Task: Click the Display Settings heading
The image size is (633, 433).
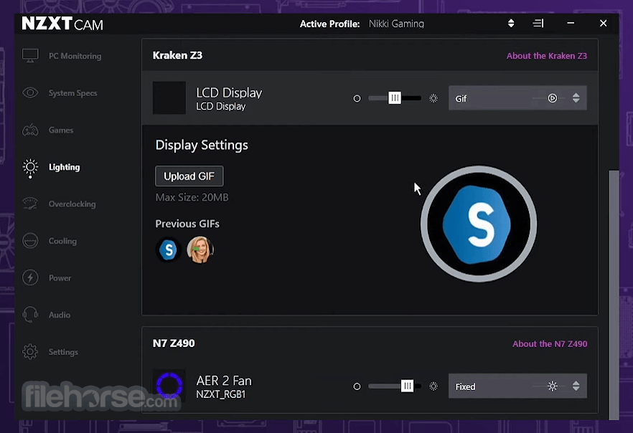Action: 202,145
